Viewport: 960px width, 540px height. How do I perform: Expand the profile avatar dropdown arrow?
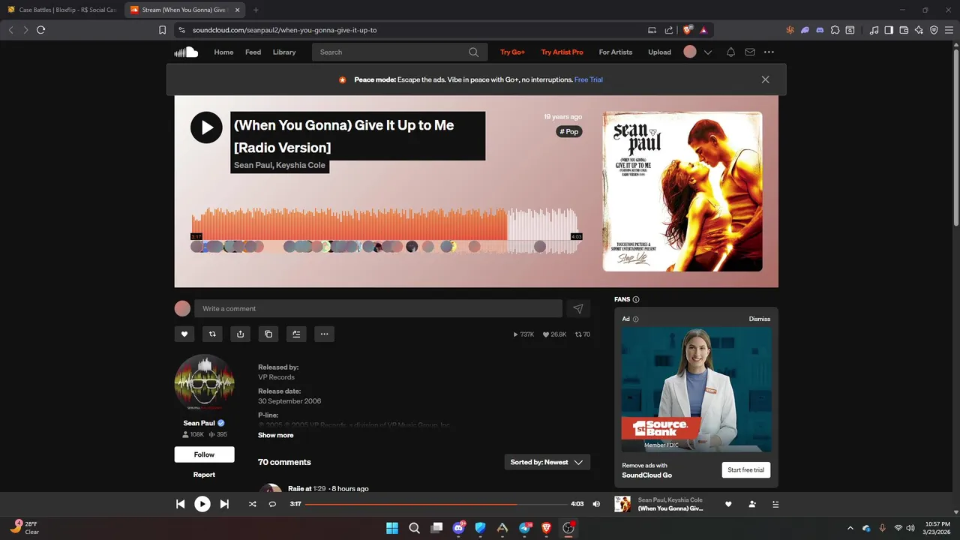coord(707,52)
